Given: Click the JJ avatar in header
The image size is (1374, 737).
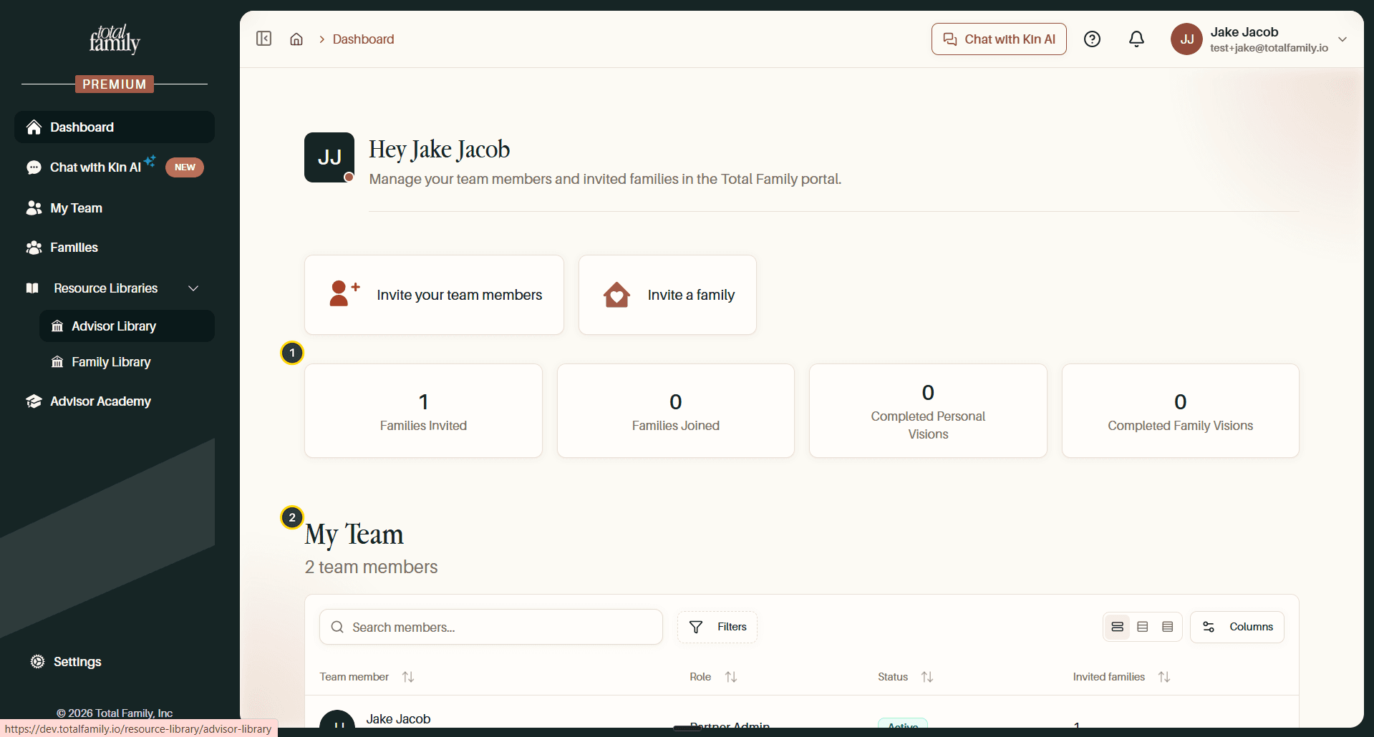Looking at the screenshot, I should point(1186,39).
